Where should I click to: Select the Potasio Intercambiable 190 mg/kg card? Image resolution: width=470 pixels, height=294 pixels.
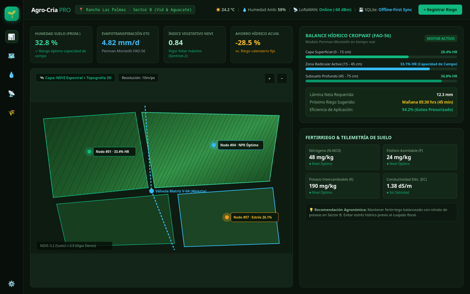tap(342, 186)
